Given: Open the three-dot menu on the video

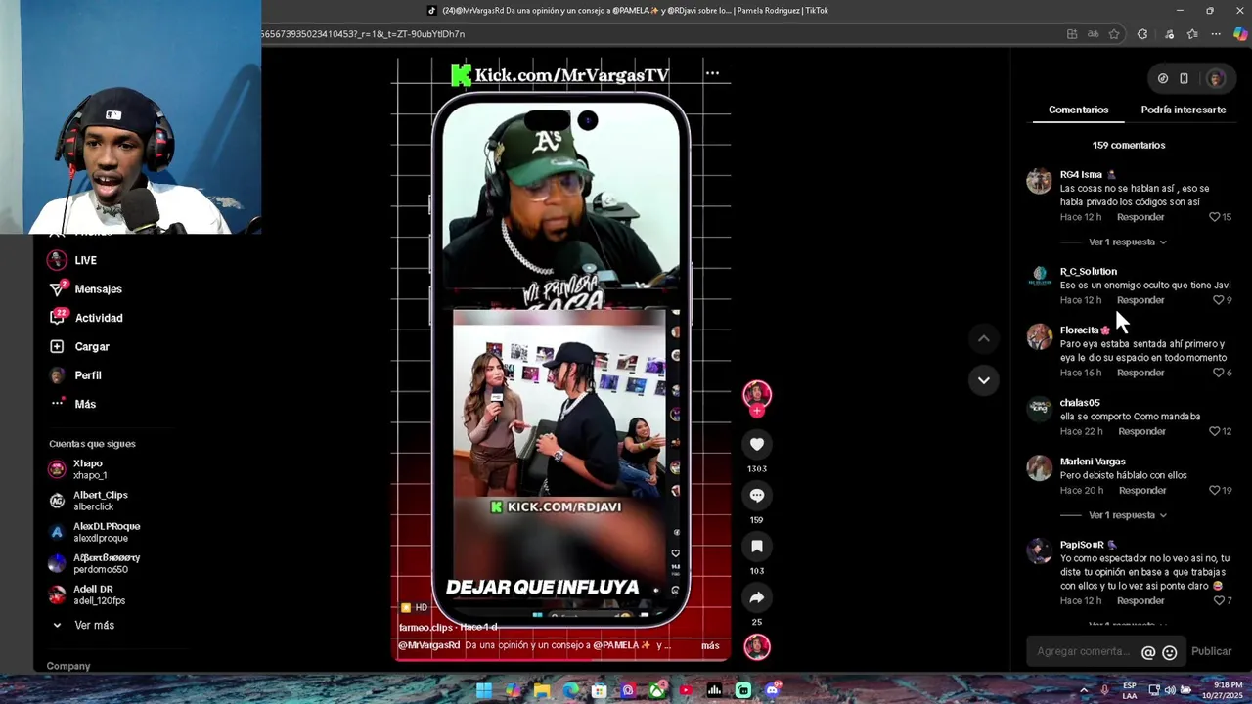Looking at the screenshot, I should 712,73.
